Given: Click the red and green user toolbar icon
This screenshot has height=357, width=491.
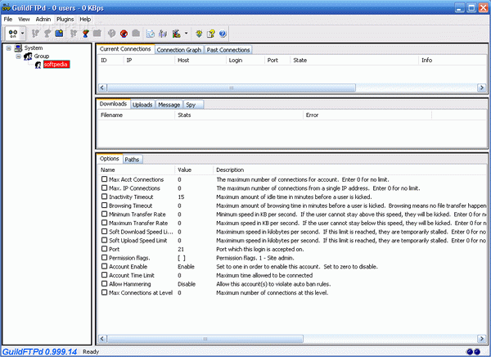Looking at the screenshot, I should (x=85, y=34).
